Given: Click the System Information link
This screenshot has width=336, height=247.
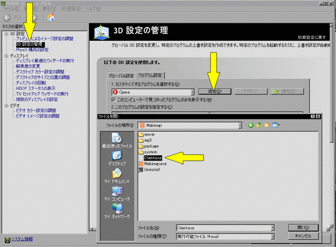Looking at the screenshot, I should pos(22,239).
